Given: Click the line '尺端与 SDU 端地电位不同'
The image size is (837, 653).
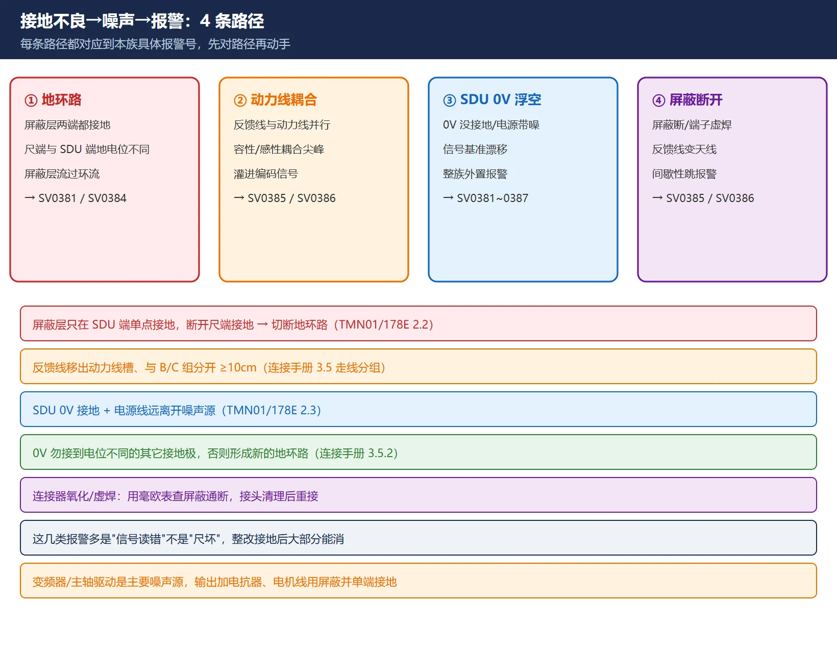Looking at the screenshot, I should 87,149.
